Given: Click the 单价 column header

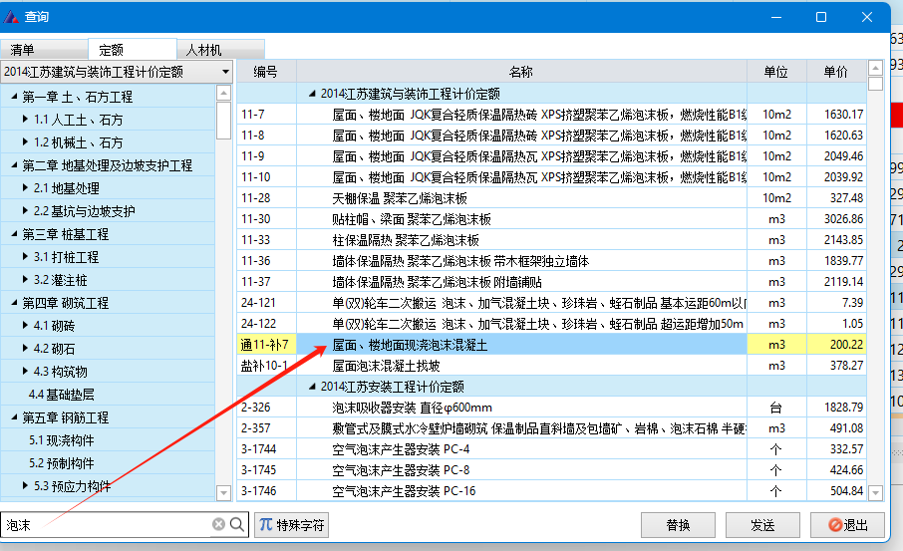Looking at the screenshot, I should 836,72.
